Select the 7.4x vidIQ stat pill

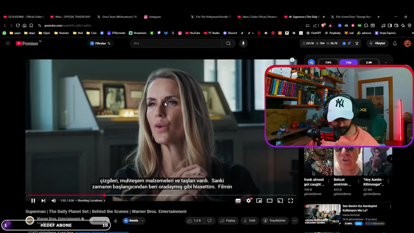[349, 62]
